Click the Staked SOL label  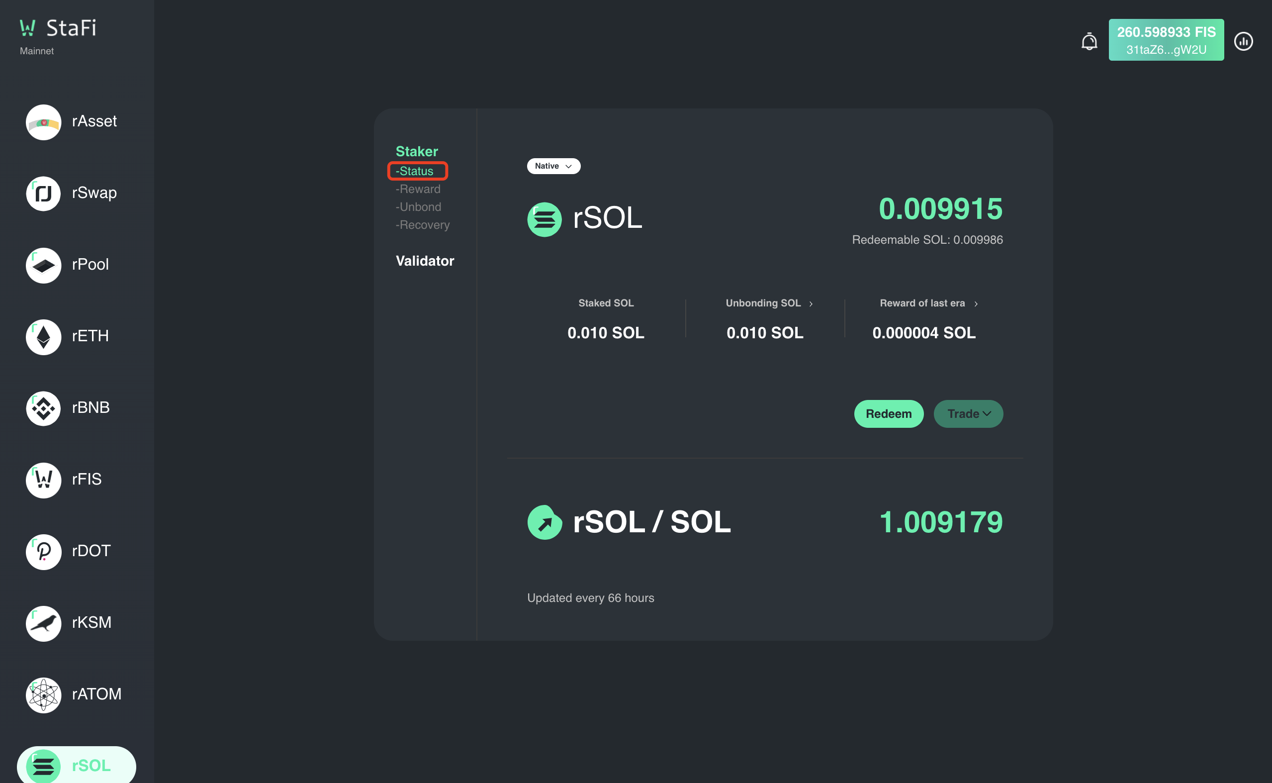point(606,303)
